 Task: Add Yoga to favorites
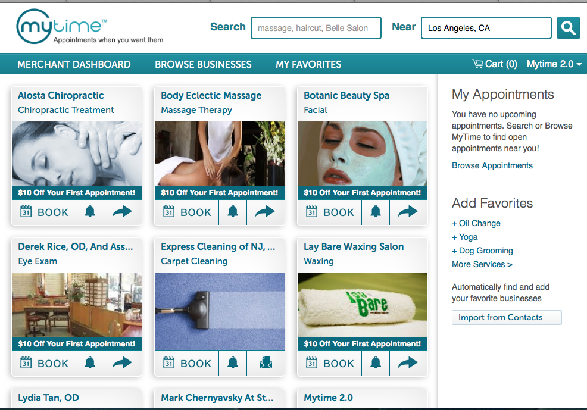465,237
